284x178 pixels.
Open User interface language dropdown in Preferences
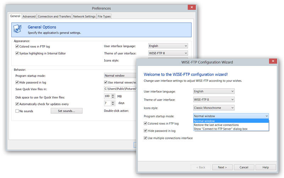168,46
